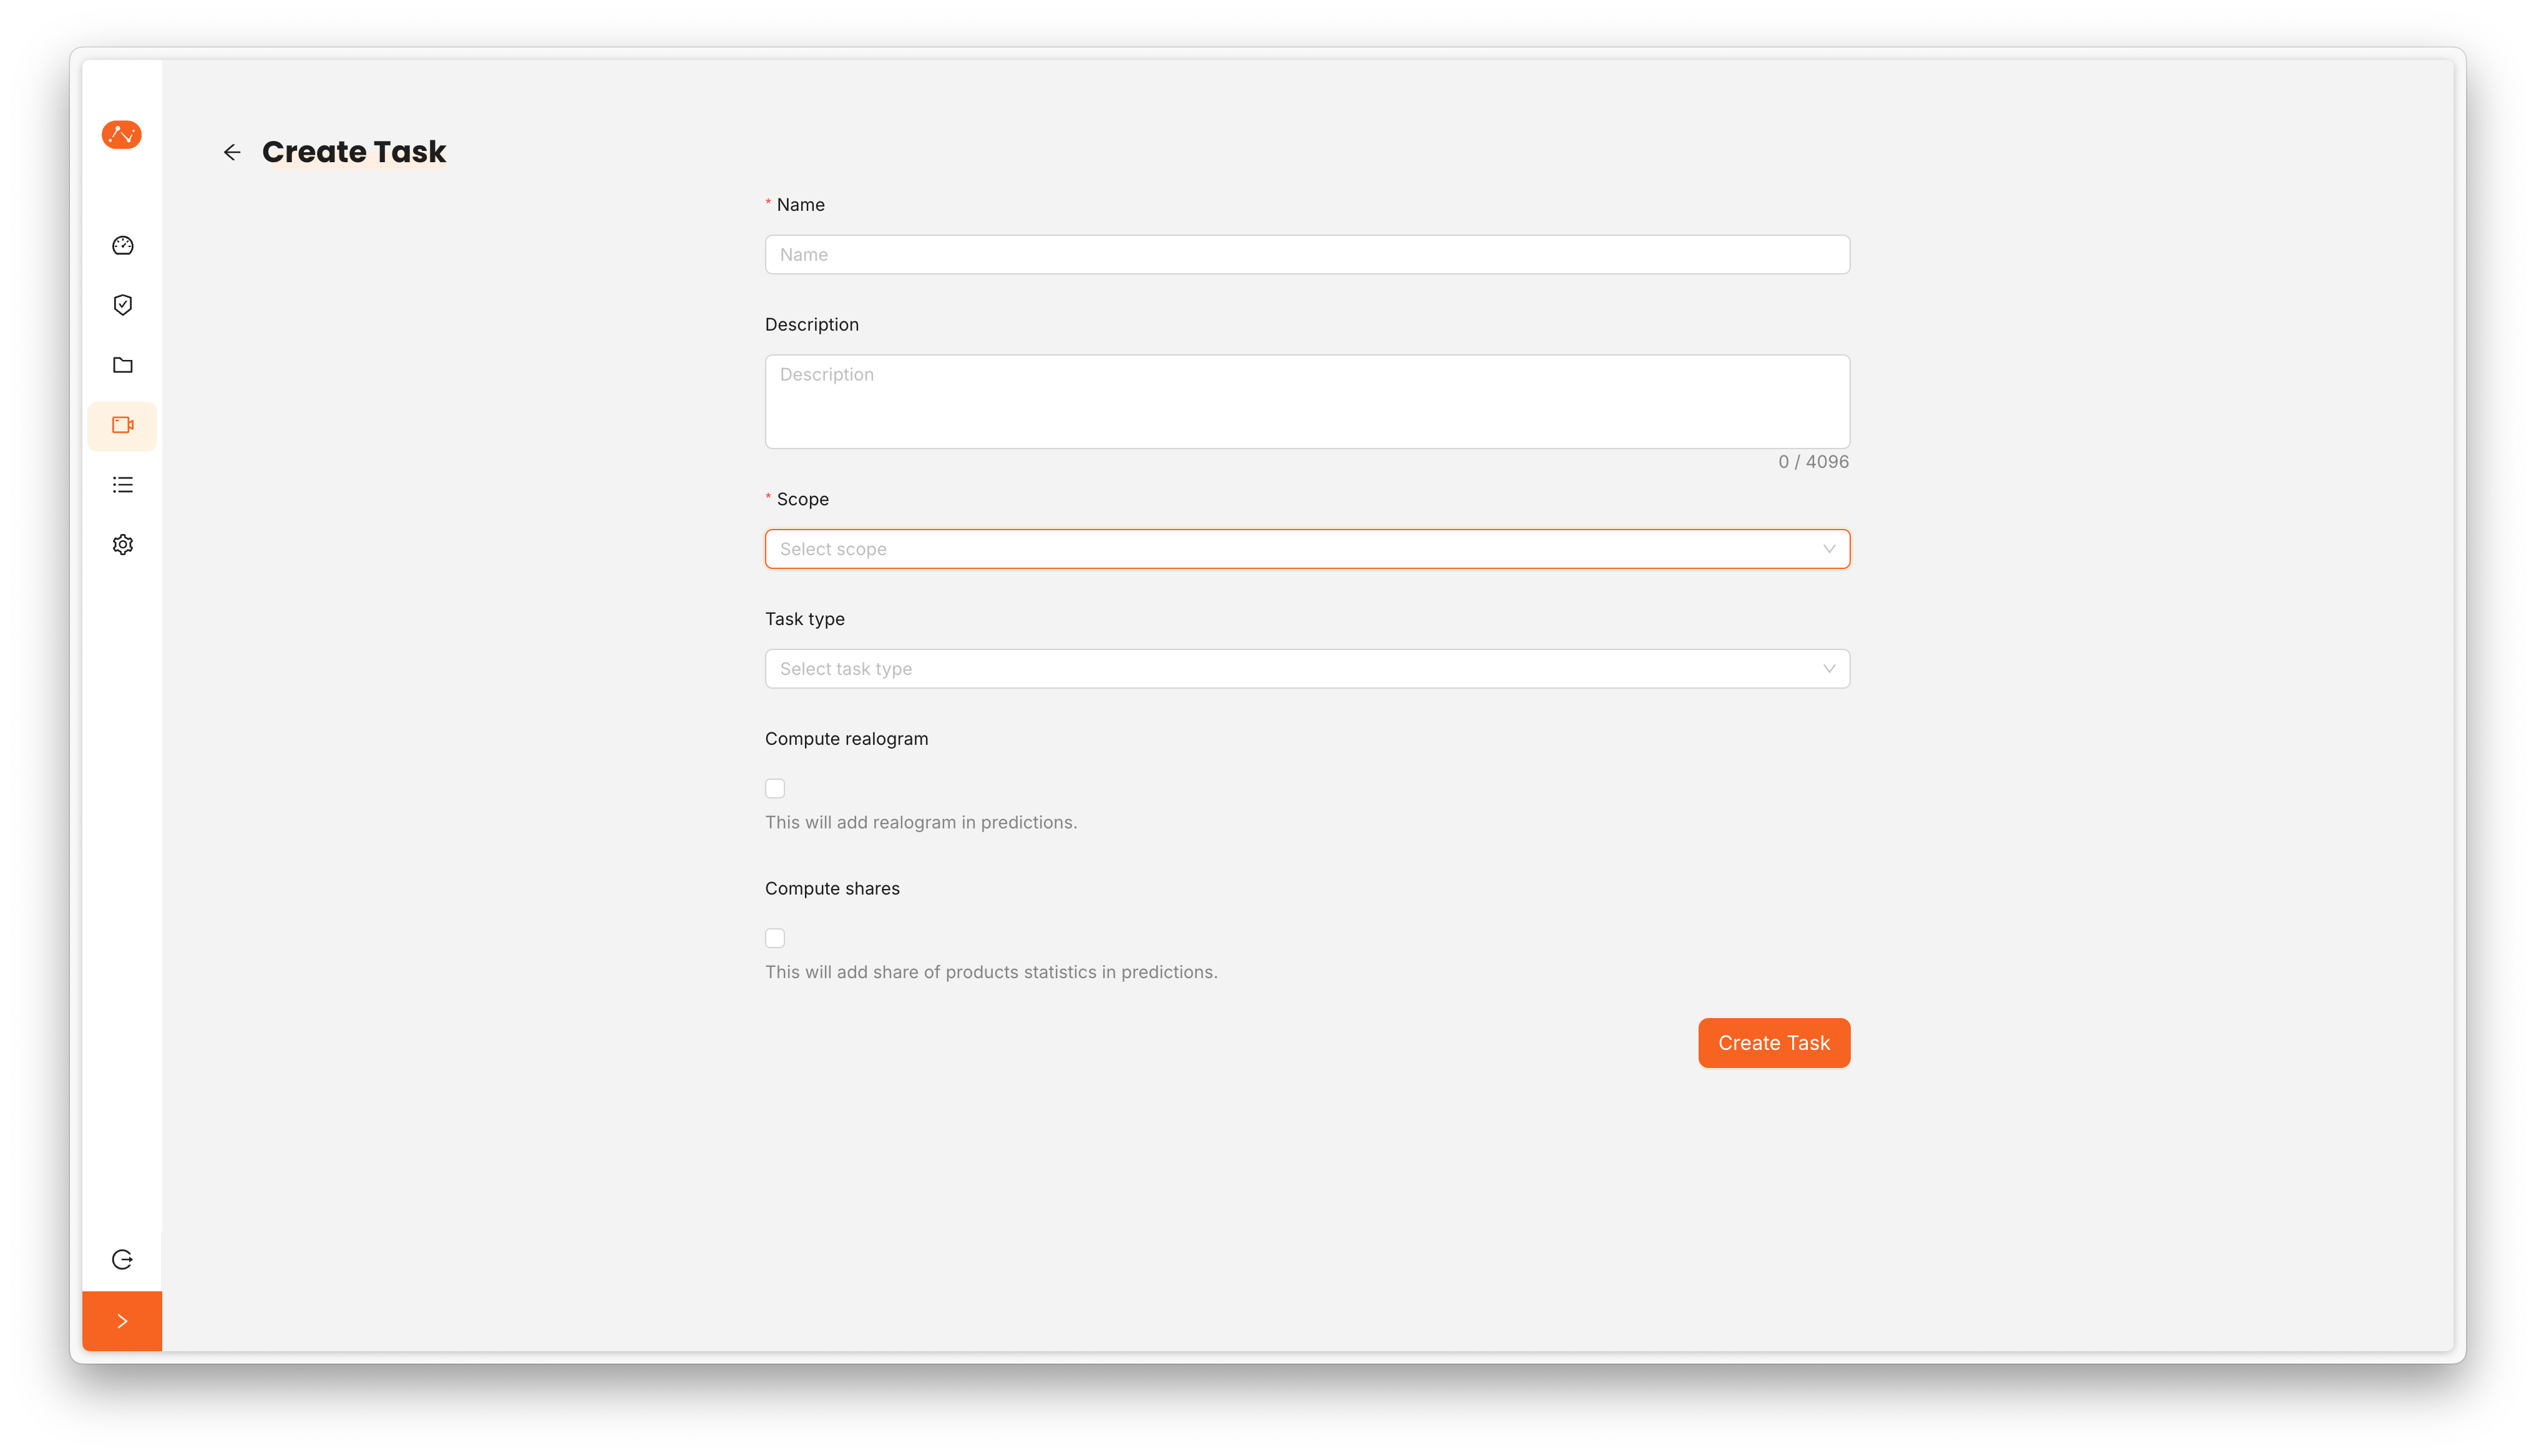Open the Select task type dropdown
This screenshot has height=1456, width=2536.
tap(1306, 668)
